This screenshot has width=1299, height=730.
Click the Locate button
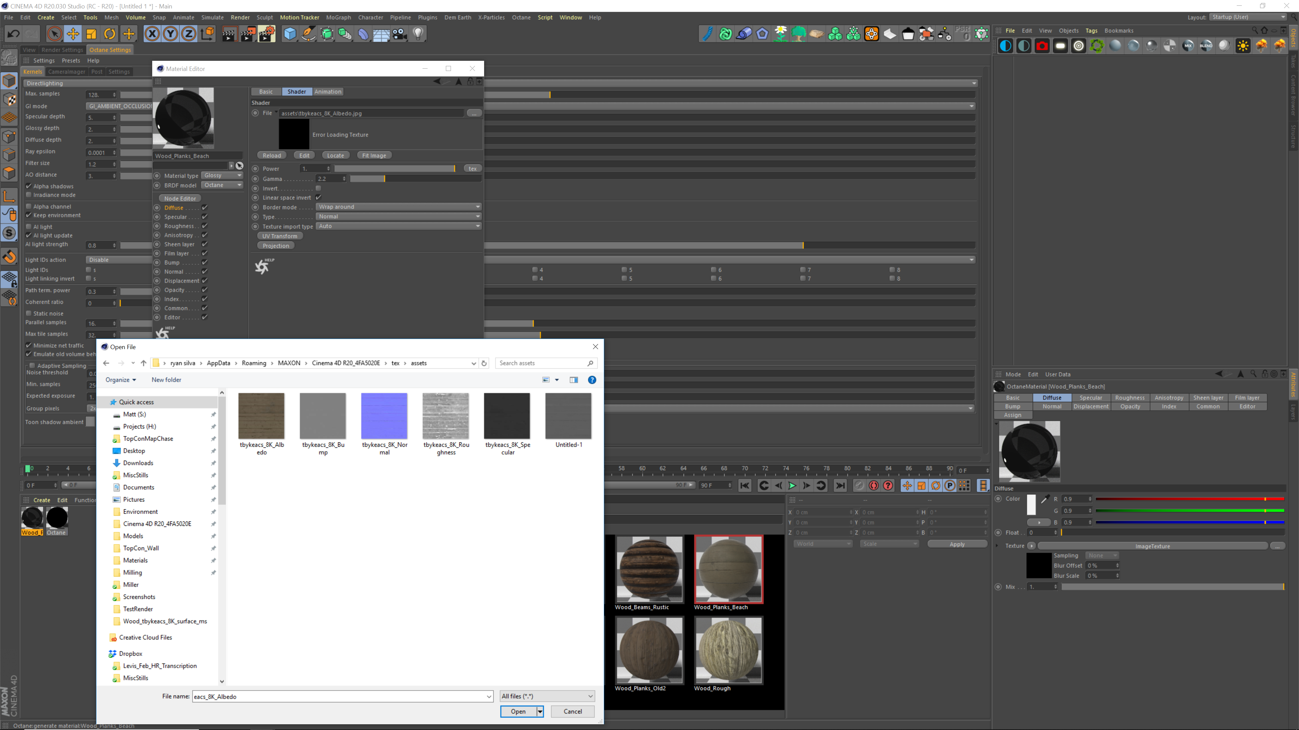click(x=335, y=155)
